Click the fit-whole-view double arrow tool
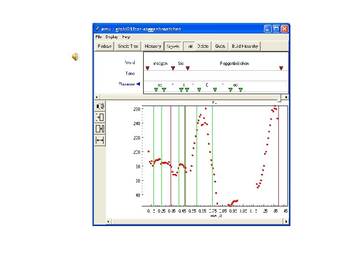Screen dimensions: 345x258 (x=100, y=140)
